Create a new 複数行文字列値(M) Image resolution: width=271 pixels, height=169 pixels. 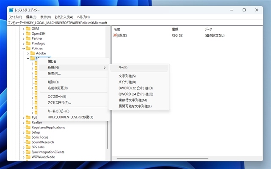(x=139, y=100)
